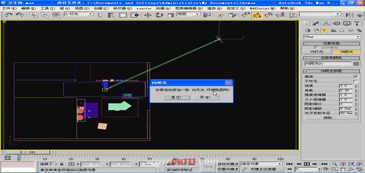
Task: Toggle the Percent Snap icon
Action: tap(268, 15)
